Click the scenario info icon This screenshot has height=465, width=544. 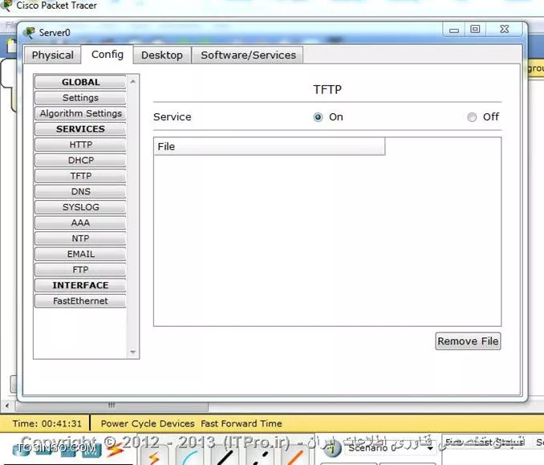click(333, 447)
